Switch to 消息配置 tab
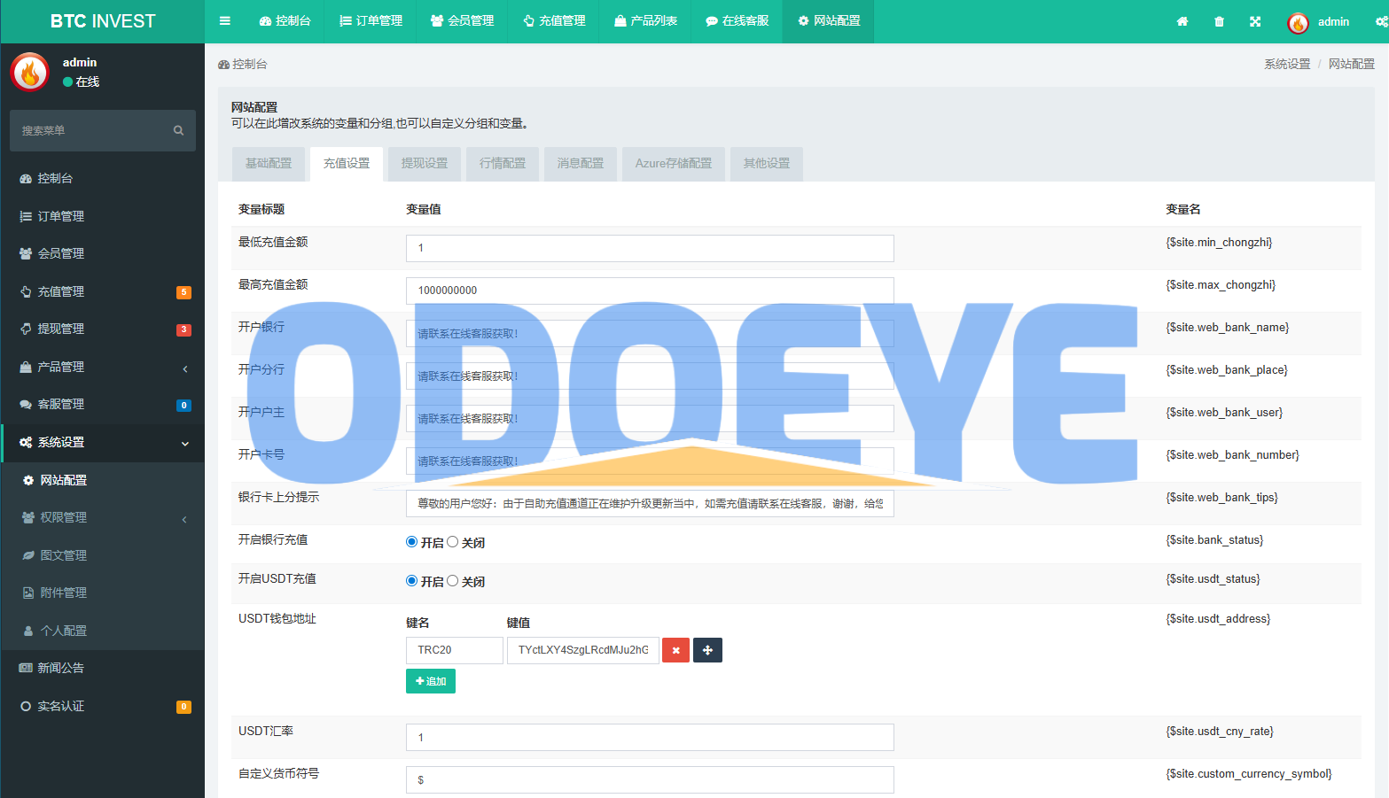Screen dimensions: 1389x798 click(x=581, y=164)
